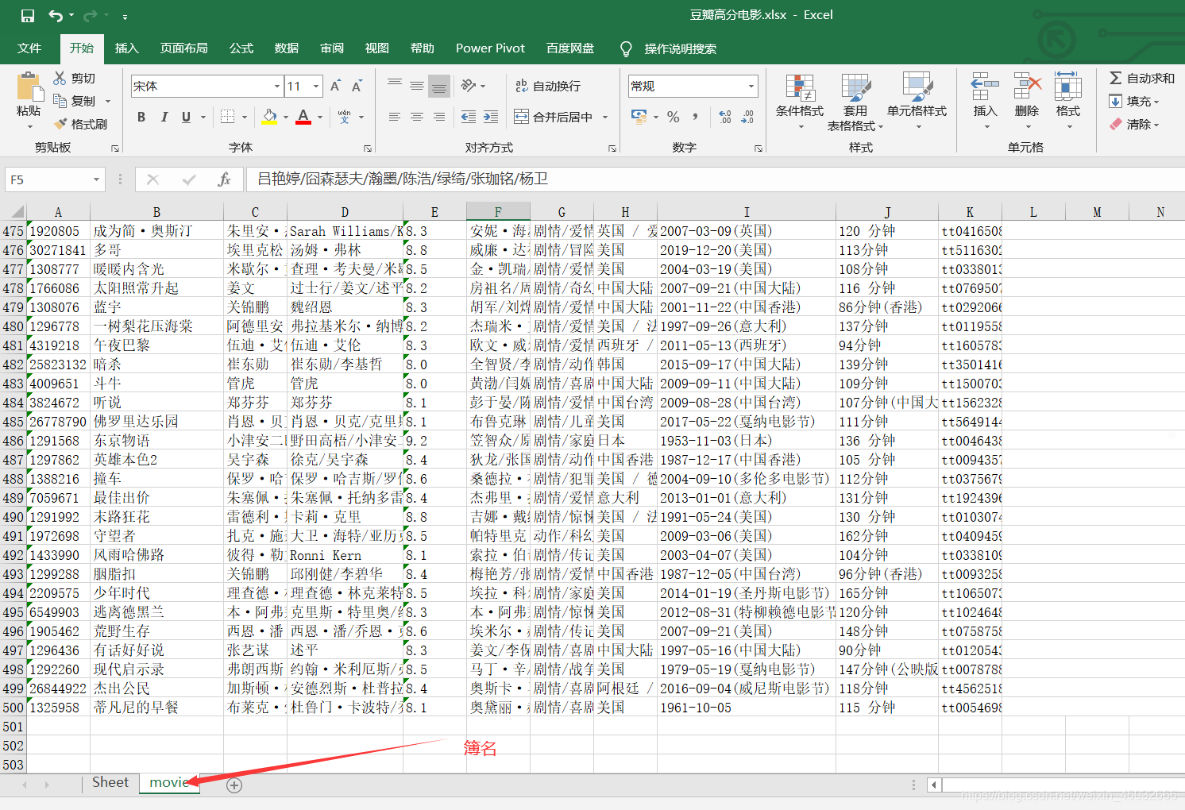Image resolution: width=1185 pixels, height=810 pixels.
Task: Click the Insert cells (插入) button
Action: (985, 101)
